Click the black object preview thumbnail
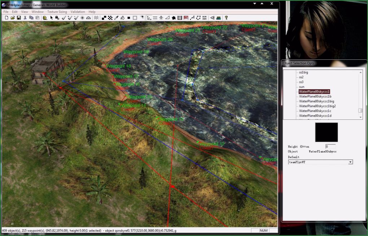This screenshot has height=236, width=368. coord(327,132)
